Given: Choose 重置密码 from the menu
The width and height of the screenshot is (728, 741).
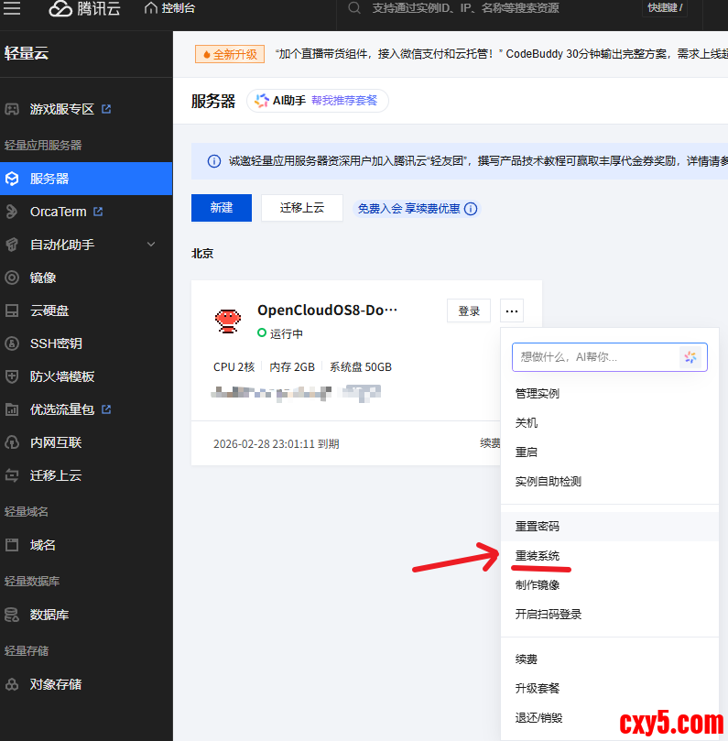Looking at the screenshot, I should [x=610, y=526].
